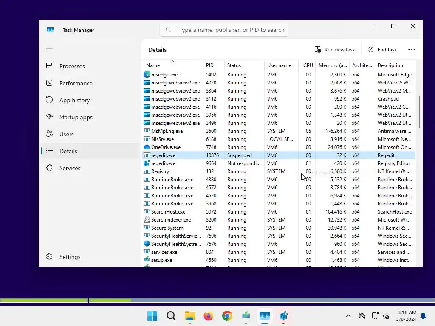This screenshot has height=326, width=435.
Task: Click the Not responding regedit.exe cube icon
Action: [147, 163]
